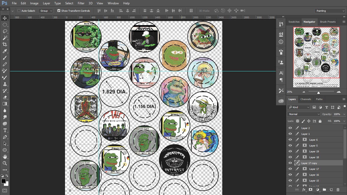Open the Layer menu
Screen dimensions: 347x195
click(46, 3)
